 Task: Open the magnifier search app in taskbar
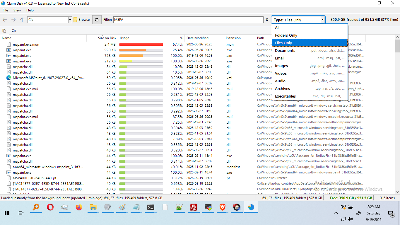click(x=36, y=207)
